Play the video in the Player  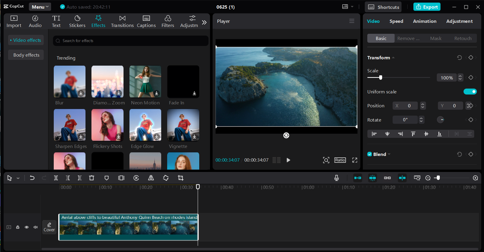coord(288,160)
